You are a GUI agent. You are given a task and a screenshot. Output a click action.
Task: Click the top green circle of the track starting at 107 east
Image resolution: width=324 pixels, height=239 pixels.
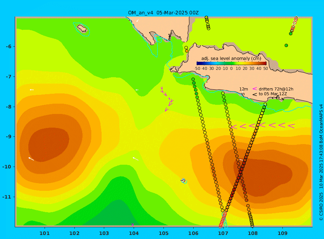click(223, 93)
